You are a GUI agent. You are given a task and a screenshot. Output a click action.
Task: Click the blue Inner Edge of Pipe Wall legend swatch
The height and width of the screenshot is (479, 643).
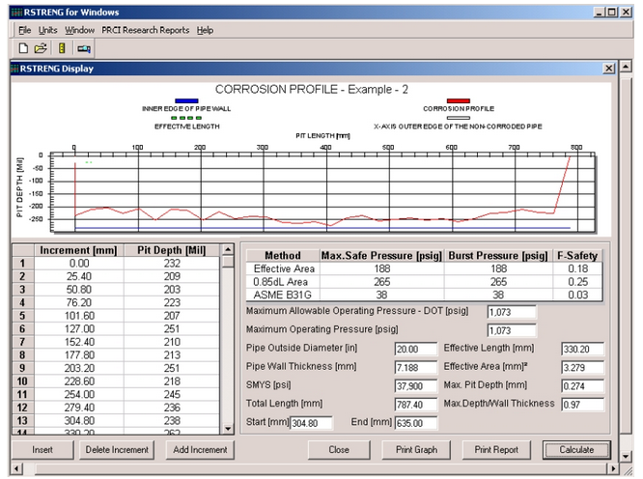[x=186, y=100]
